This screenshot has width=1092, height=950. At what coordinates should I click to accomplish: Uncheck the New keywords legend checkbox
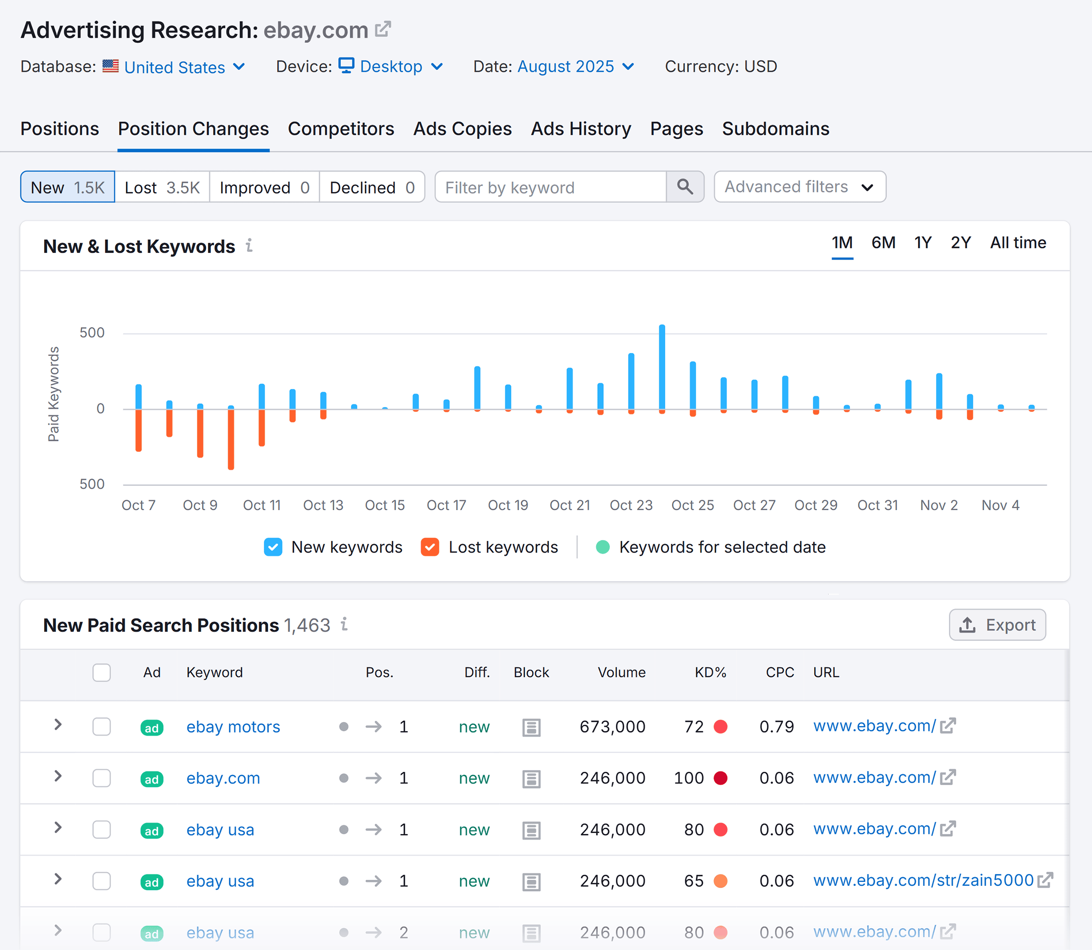(273, 547)
